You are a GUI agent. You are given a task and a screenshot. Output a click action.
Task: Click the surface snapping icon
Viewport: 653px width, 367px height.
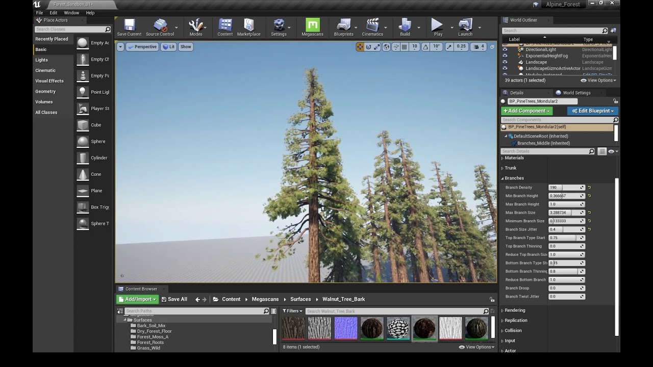click(395, 47)
